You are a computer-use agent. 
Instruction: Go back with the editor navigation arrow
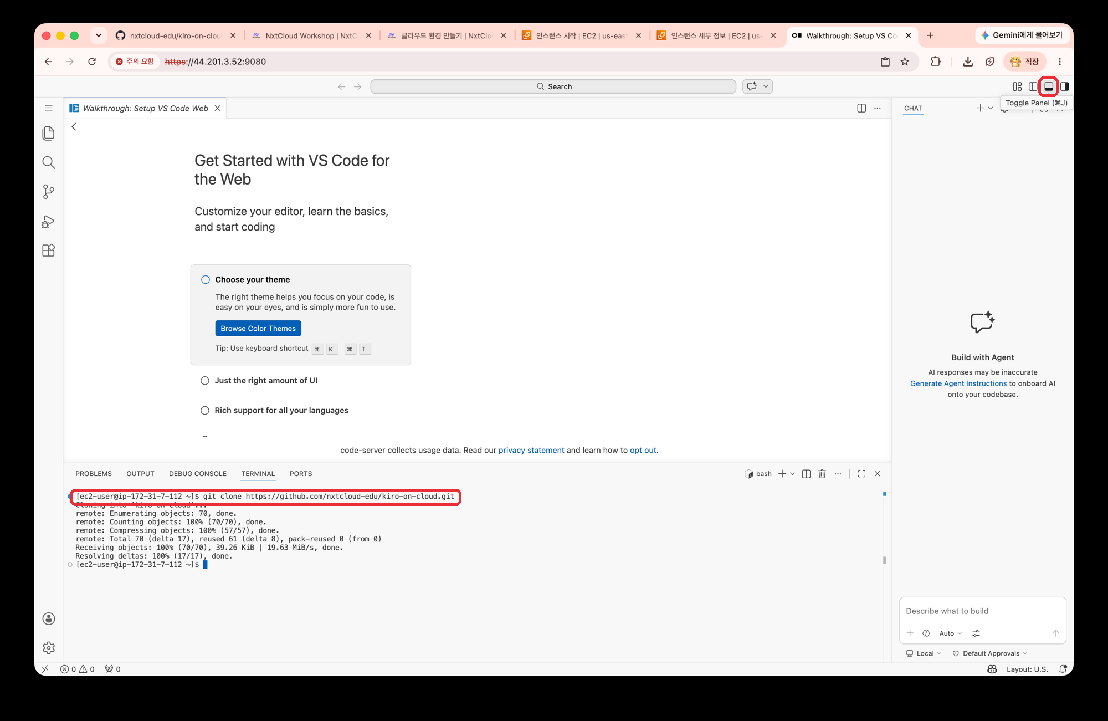[342, 86]
